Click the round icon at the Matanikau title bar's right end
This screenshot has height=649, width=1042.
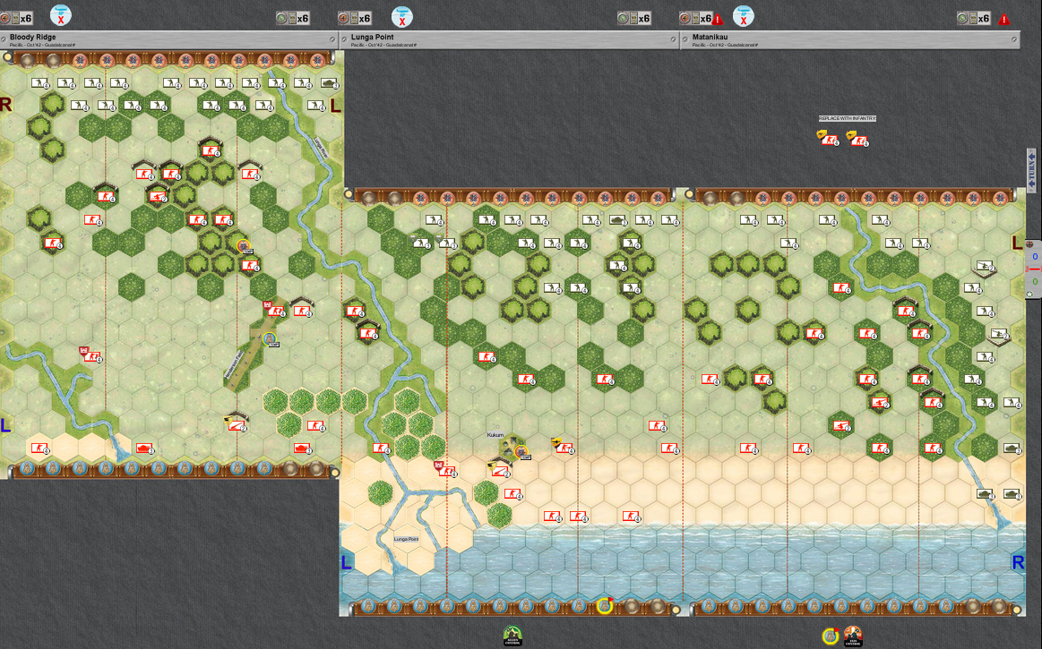[1015, 39]
